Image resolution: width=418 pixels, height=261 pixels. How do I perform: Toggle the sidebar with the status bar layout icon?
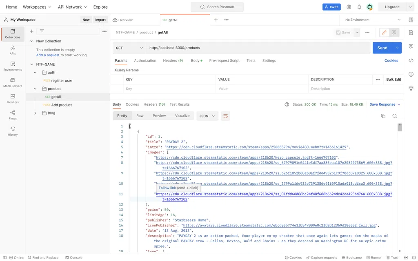pos(4,258)
